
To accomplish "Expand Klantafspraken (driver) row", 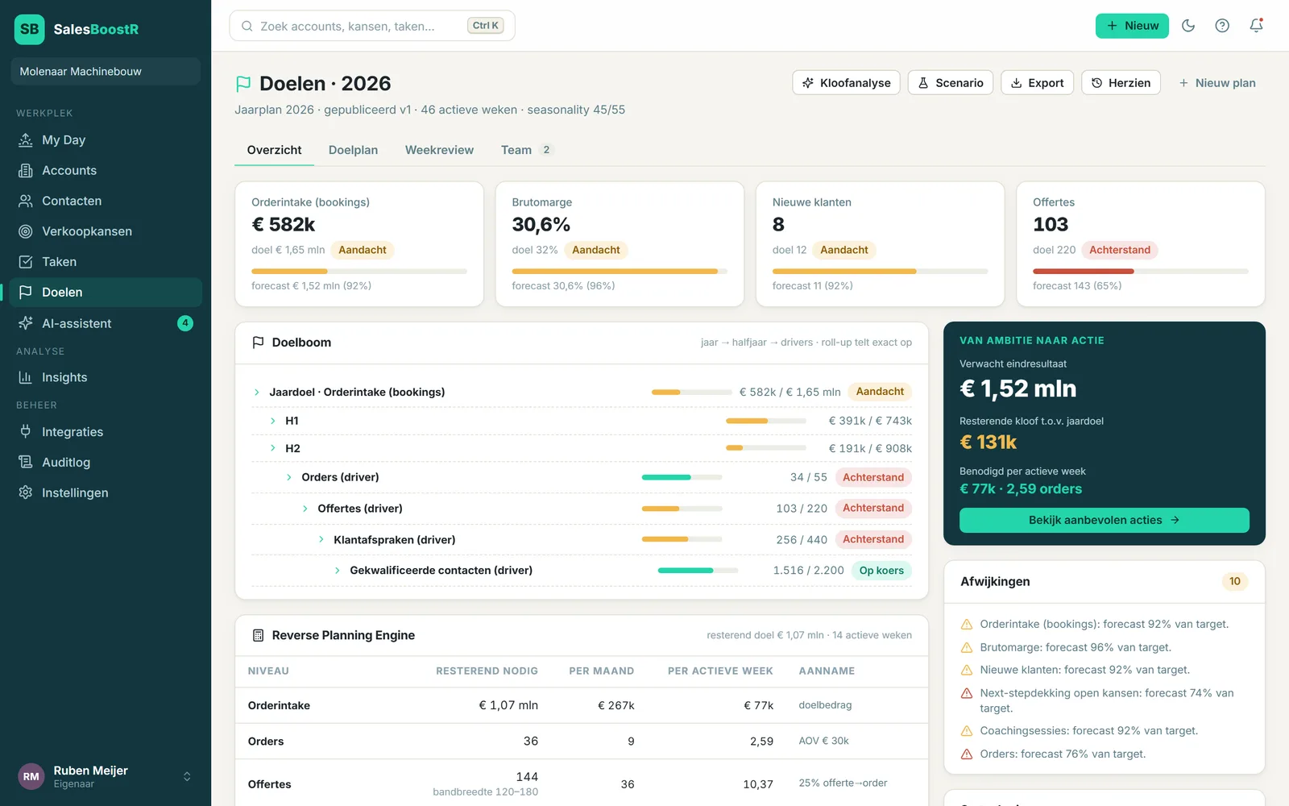I will point(321,539).
